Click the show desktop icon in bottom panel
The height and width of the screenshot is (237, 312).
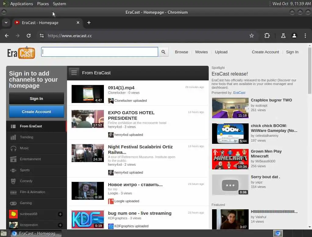pyautogui.click(x=4, y=233)
